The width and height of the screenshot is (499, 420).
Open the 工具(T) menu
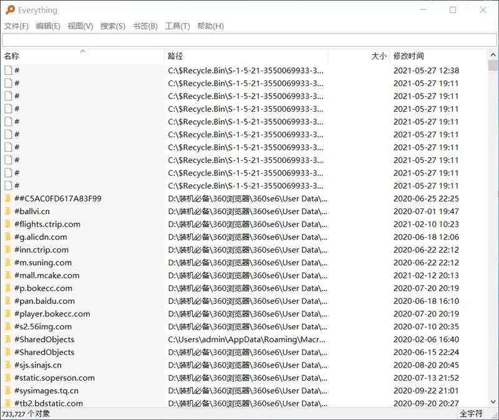coord(177,26)
